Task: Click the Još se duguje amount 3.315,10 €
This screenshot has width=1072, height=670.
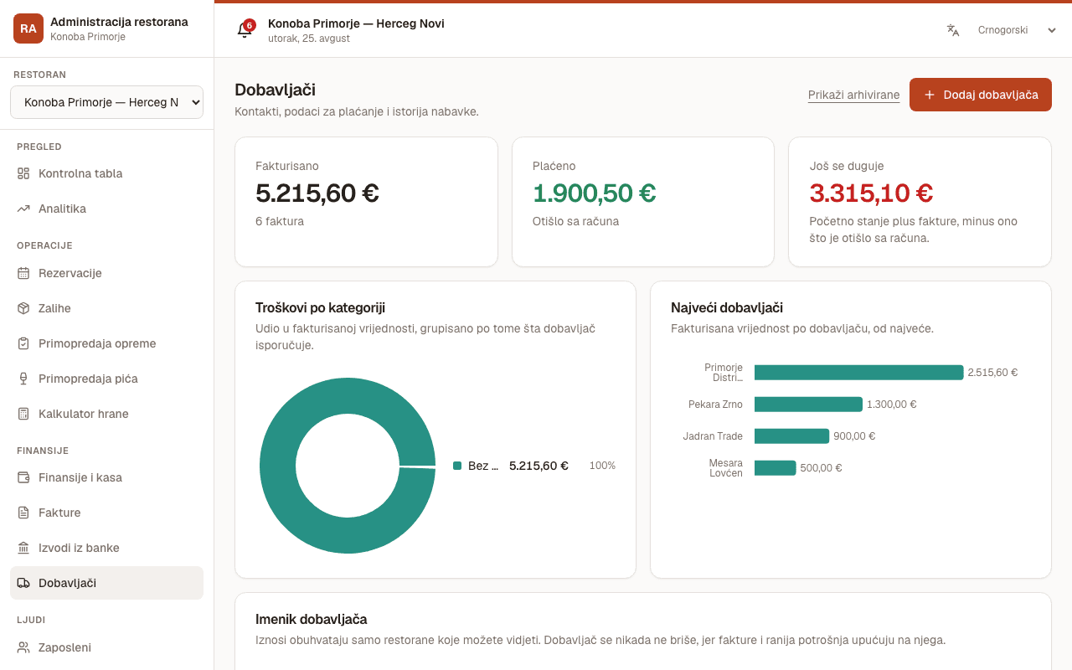Action: (x=871, y=193)
